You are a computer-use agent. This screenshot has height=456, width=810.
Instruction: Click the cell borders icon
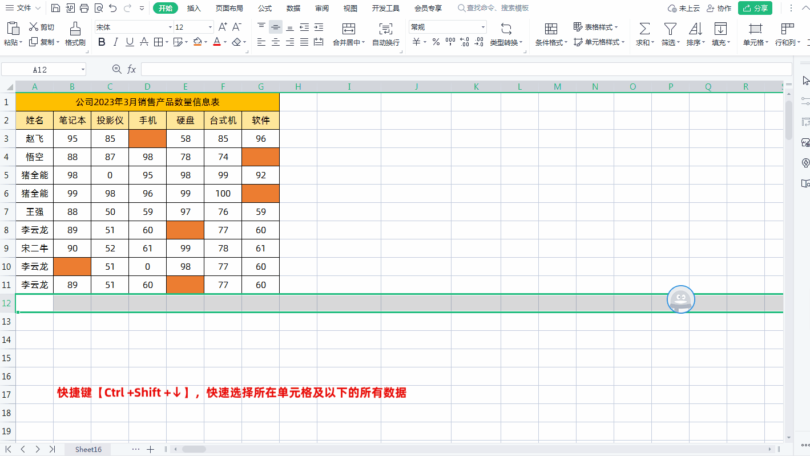pos(158,42)
